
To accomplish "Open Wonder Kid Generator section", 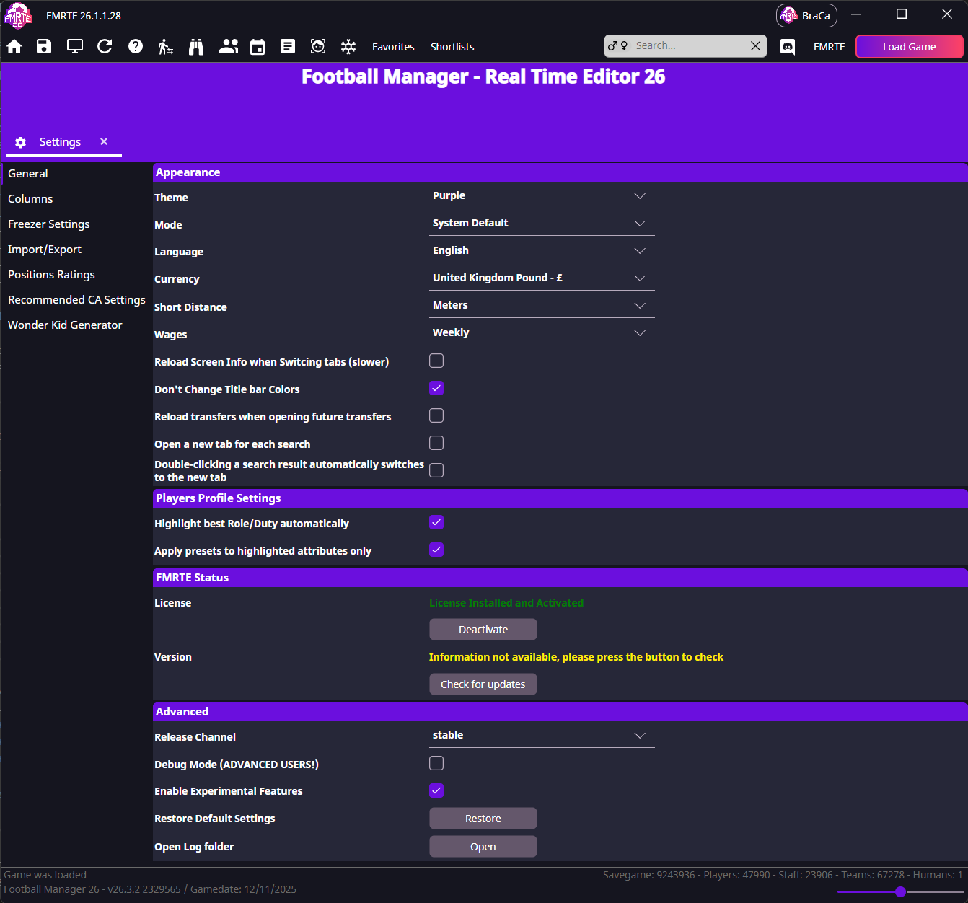I will [65, 325].
